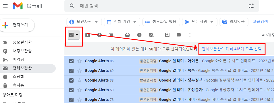274x103 pixels.
Task: Archive selected conversations
Action: point(87,35)
